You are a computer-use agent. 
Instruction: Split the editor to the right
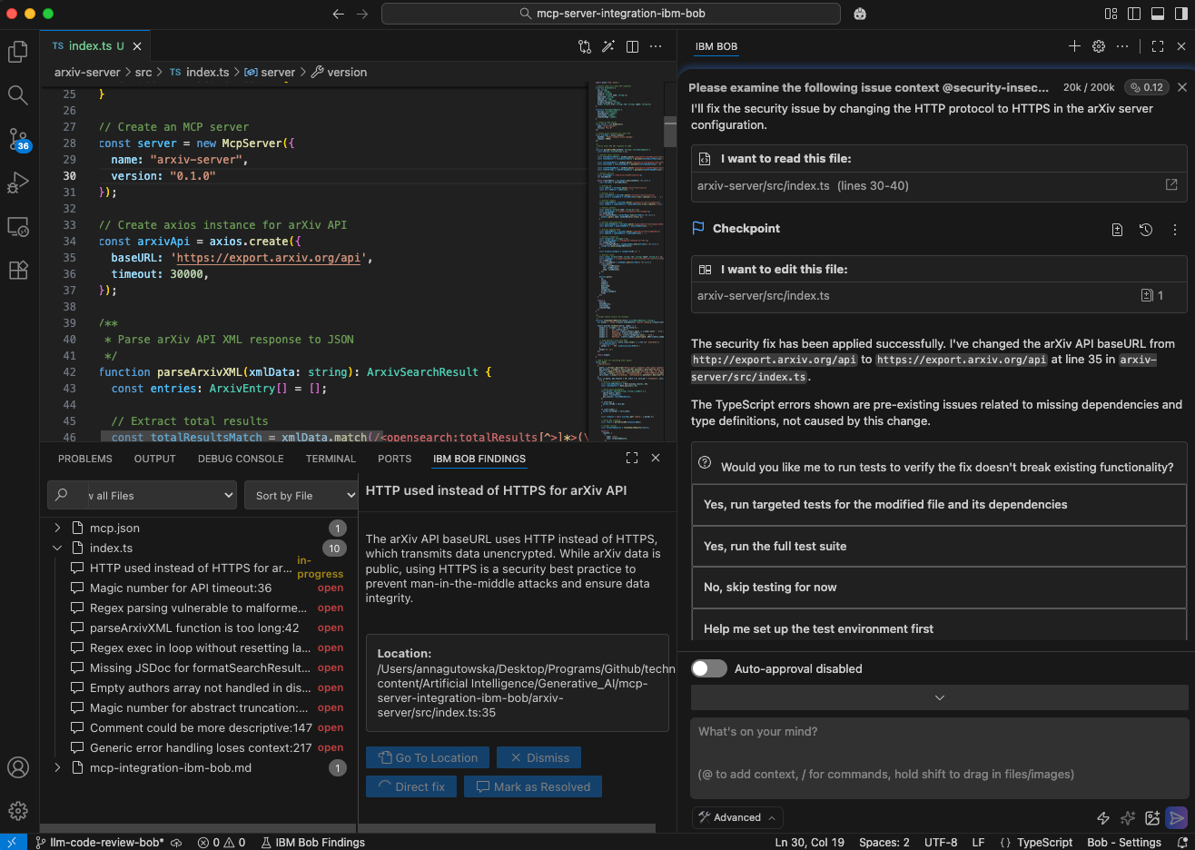pos(632,46)
